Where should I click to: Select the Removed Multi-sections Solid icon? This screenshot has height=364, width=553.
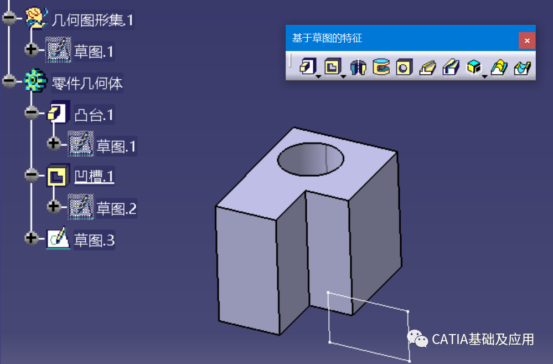523,66
